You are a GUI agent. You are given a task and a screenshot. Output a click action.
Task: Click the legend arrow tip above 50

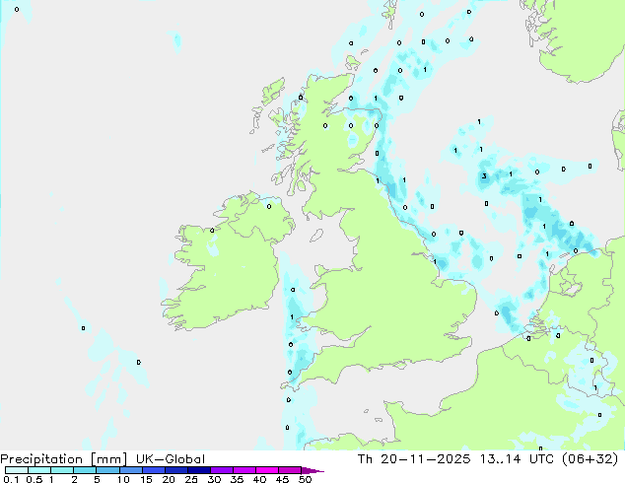312,470
